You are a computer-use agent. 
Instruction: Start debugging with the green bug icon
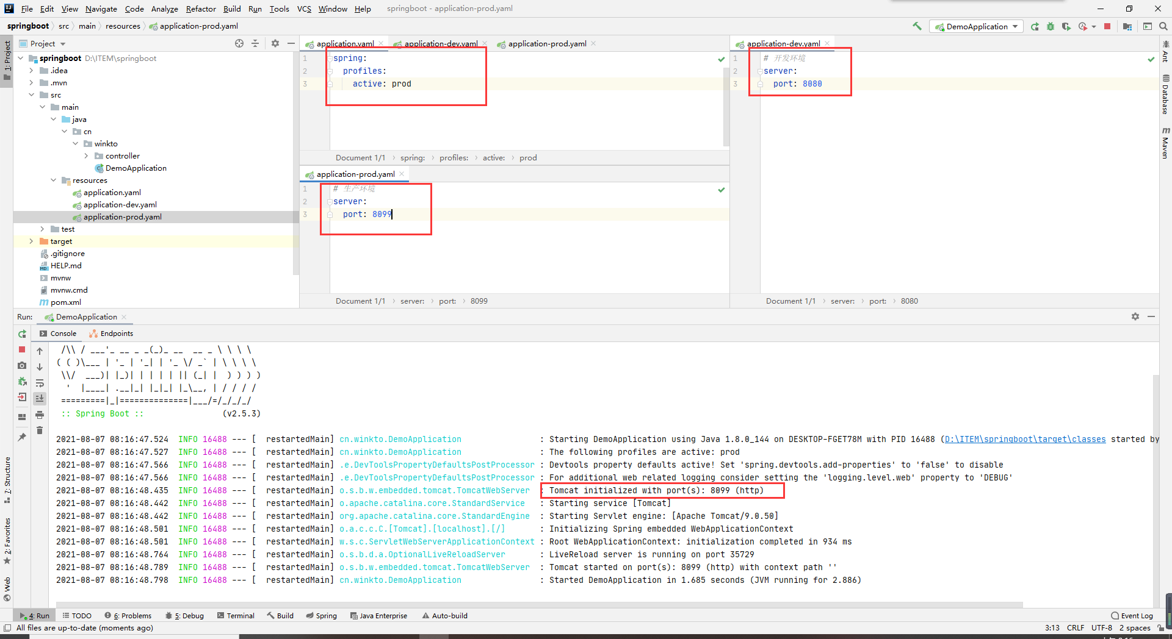[x=1051, y=26]
